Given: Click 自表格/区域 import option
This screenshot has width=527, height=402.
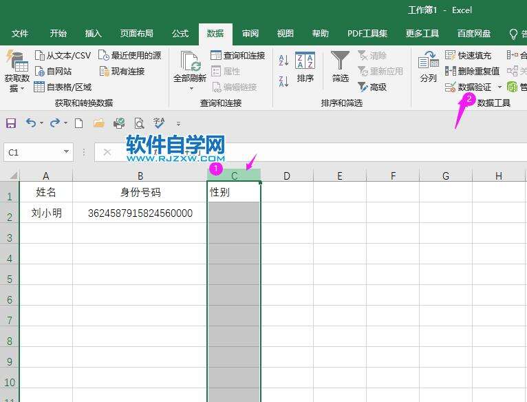Looking at the screenshot, I should coord(63,87).
